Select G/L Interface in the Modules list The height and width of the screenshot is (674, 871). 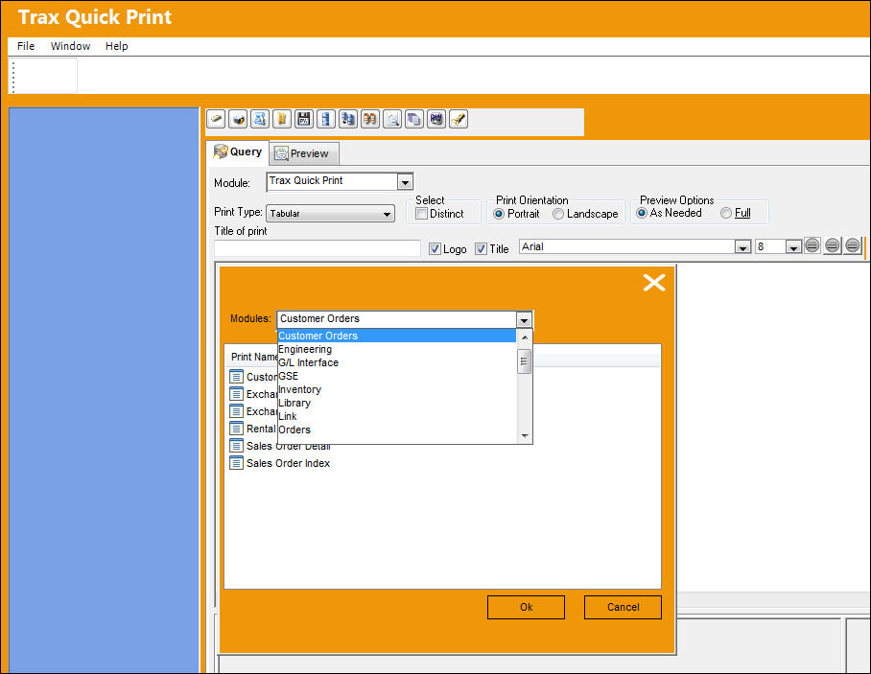click(x=396, y=362)
